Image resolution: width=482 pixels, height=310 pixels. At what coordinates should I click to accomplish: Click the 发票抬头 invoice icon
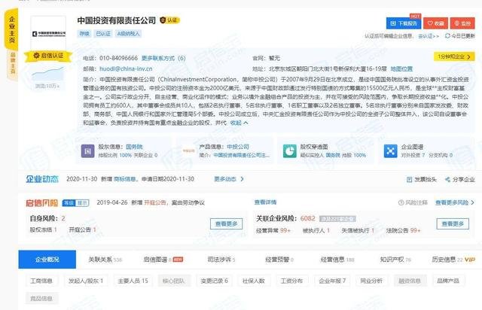[409, 179]
